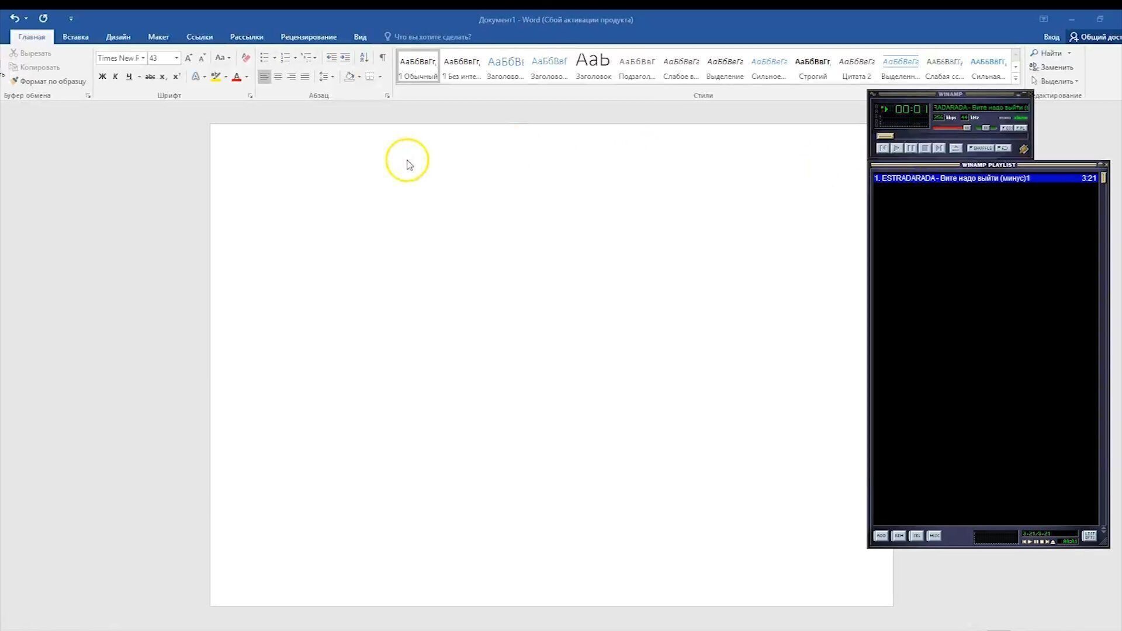Align text to the right
The width and height of the screenshot is (1122, 631).
291,77
